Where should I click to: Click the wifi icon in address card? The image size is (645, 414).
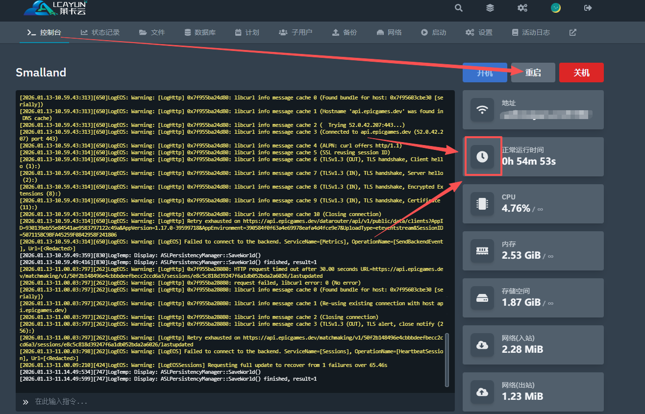tap(482, 110)
